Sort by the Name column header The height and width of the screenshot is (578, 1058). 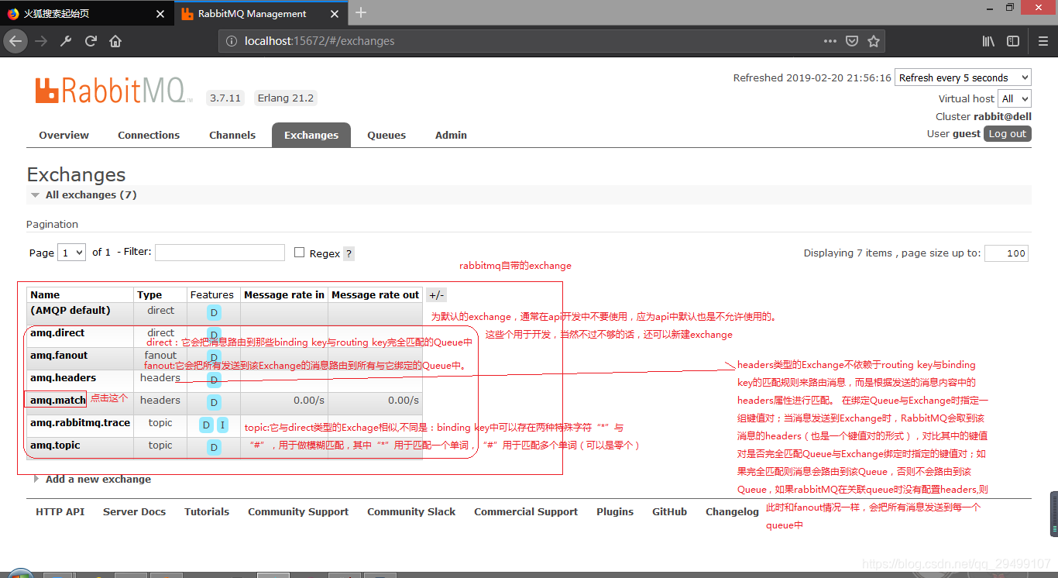click(x=45, y=294)
